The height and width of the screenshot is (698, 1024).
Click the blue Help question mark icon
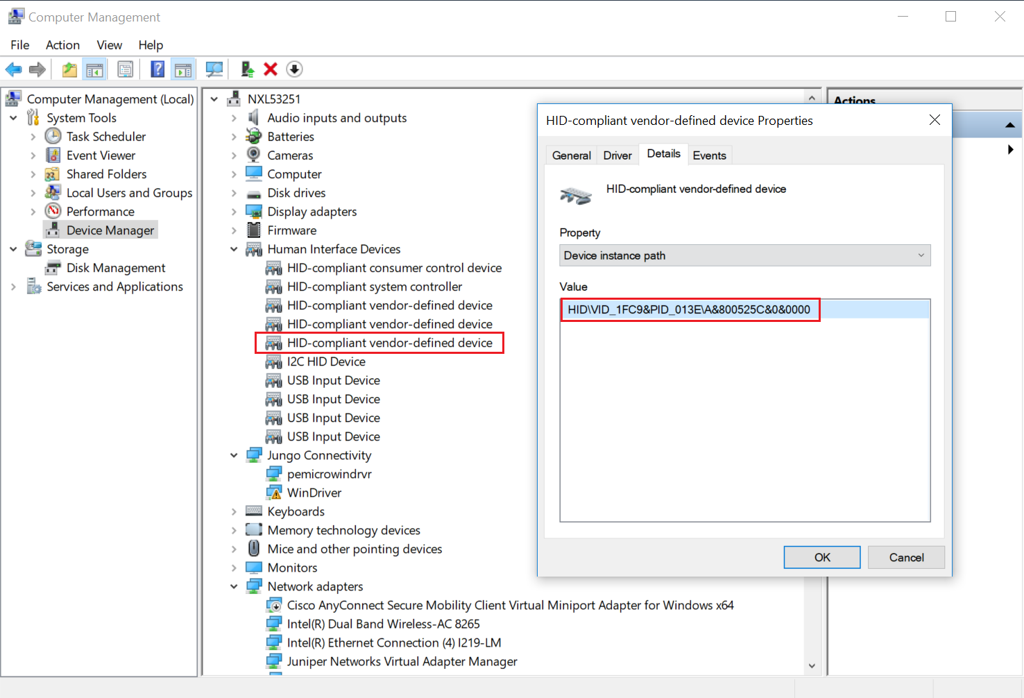point(157,69)
